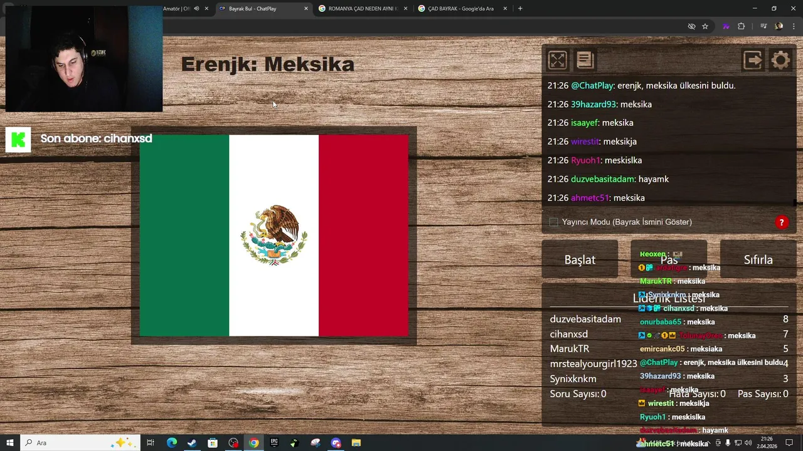803x451 pixels.
Task: Open the Windows notification center
Action: point(789,443)
